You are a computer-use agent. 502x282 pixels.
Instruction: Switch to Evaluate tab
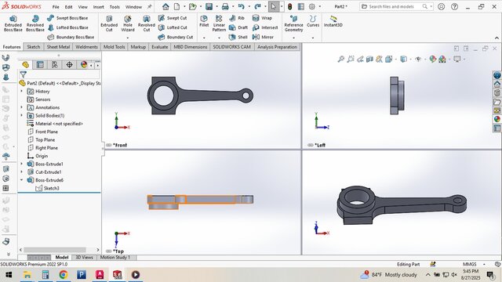[x=160, y=47]
